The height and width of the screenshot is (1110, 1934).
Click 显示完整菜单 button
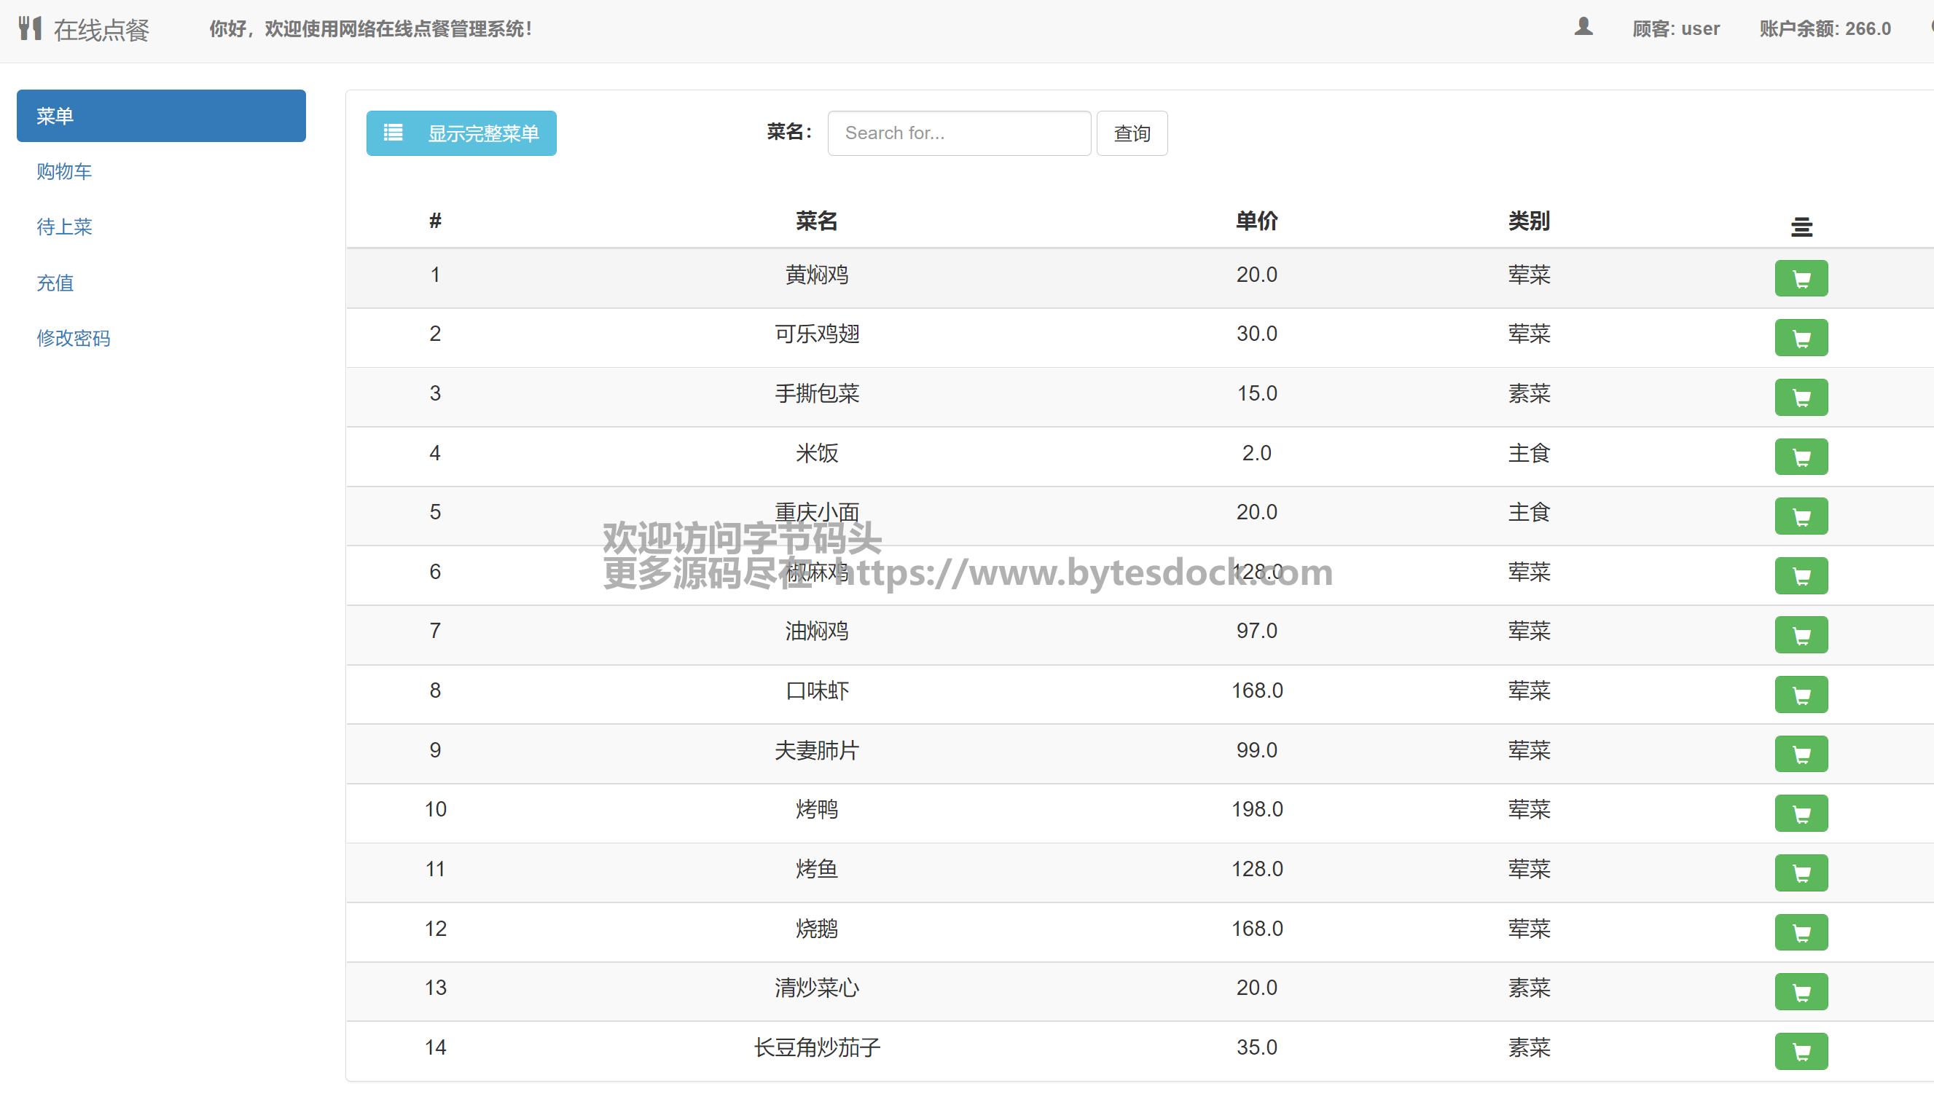click(x=461, y=133)
